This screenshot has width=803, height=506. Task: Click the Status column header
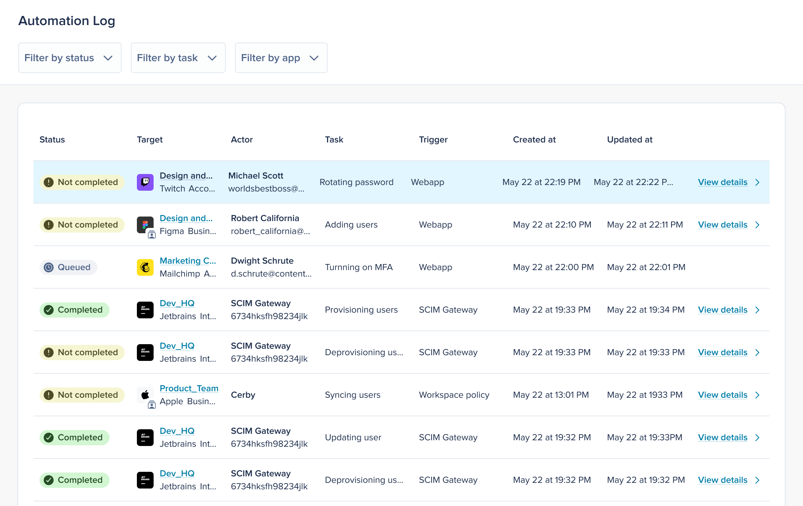click(52, 140)
